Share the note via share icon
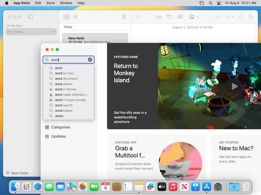 241,17
